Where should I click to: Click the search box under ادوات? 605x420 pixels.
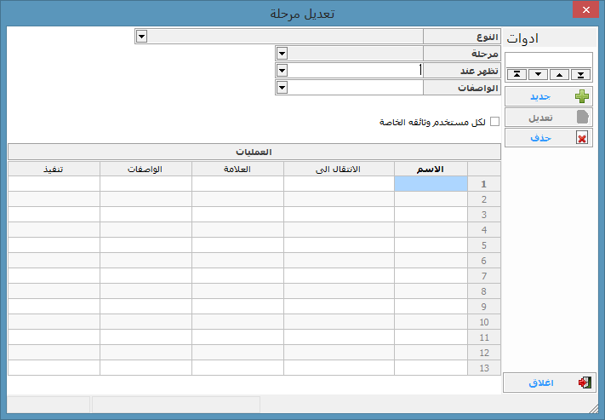pos(548,60)
